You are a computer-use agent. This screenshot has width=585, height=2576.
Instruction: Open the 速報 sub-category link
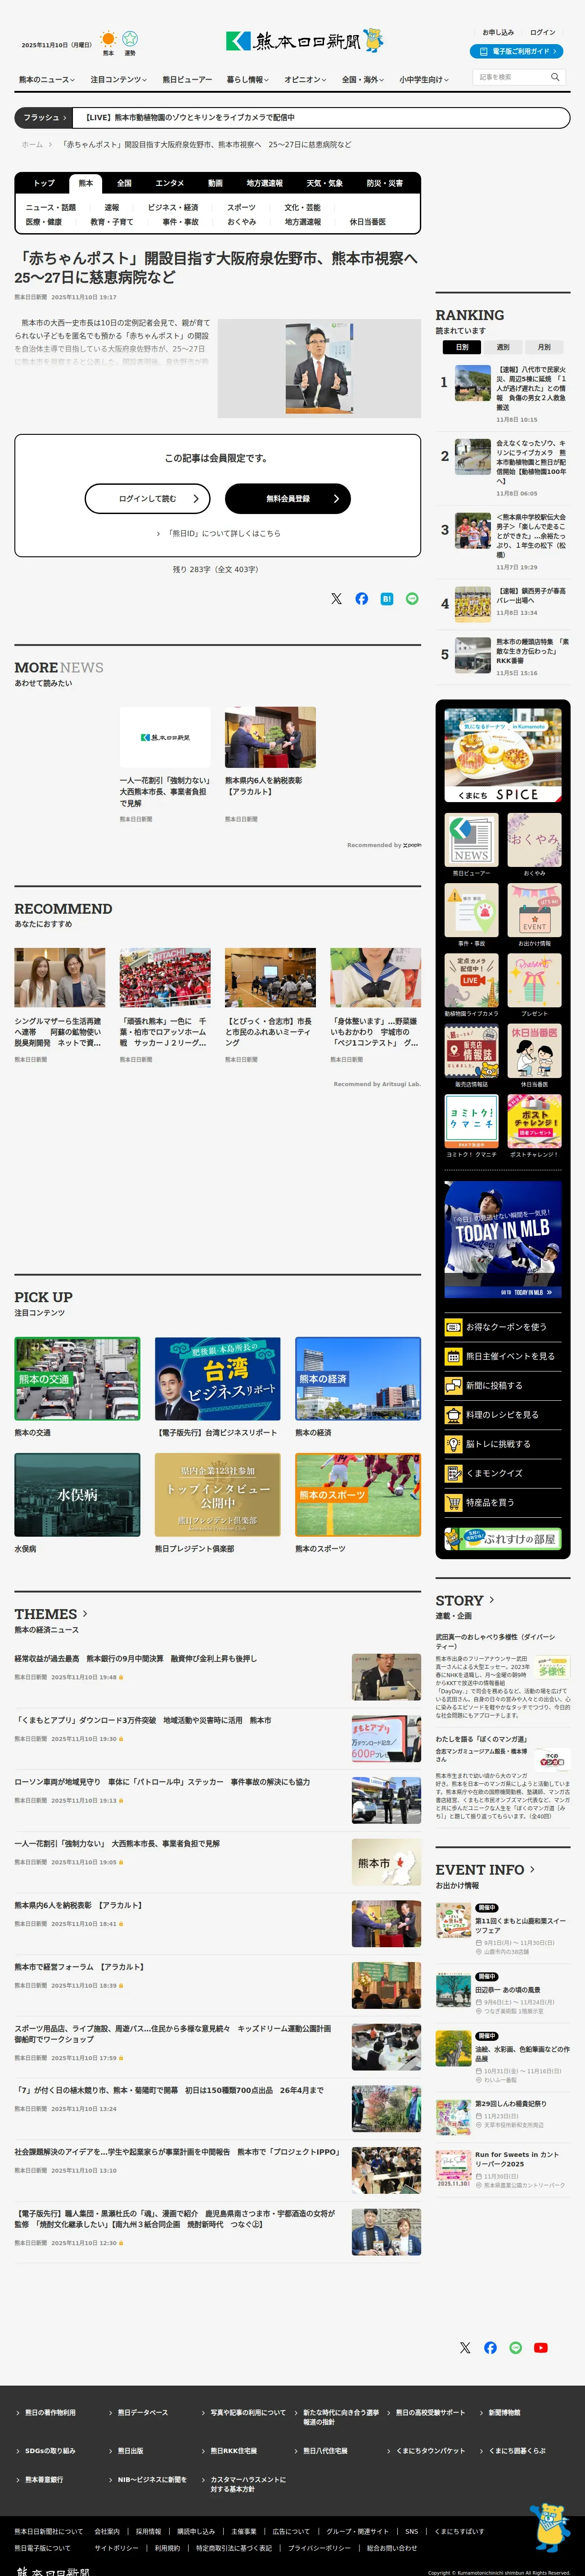(112, 207)
